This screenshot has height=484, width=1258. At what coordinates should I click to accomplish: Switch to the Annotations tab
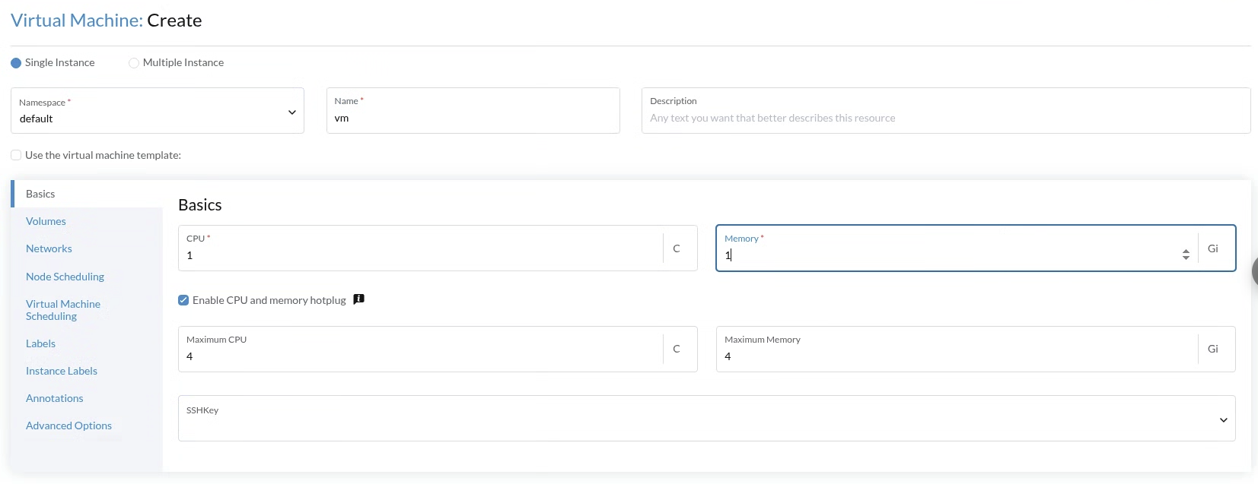click(x=54, y=398)
